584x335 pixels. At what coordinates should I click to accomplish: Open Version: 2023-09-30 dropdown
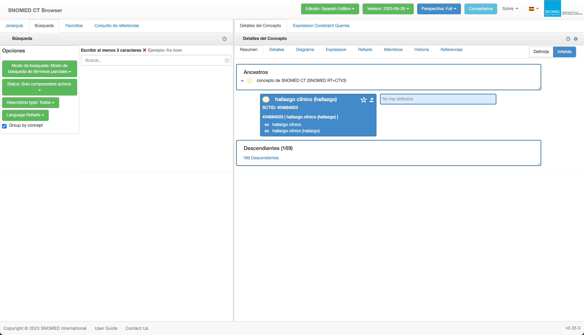[388, 9]
